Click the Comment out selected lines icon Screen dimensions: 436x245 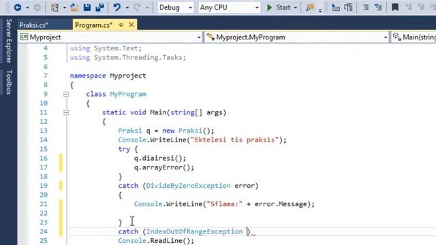[x=366, y=7]
